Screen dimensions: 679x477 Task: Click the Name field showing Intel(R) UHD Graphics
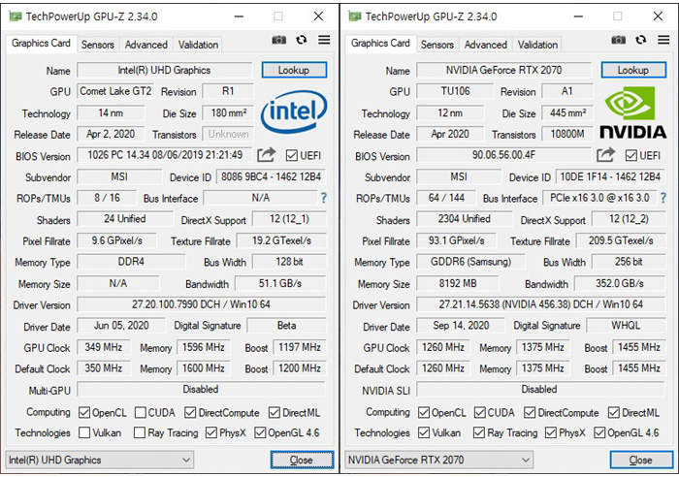tap(166, 71)
